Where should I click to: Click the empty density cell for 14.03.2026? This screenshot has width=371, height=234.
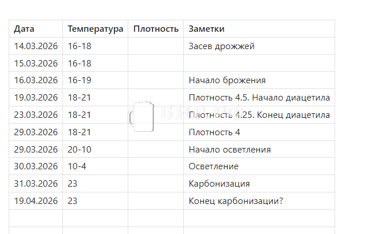pos(155,46)
